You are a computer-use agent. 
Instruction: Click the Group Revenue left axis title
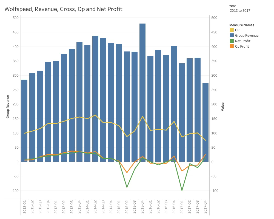[x=8, y=107]
